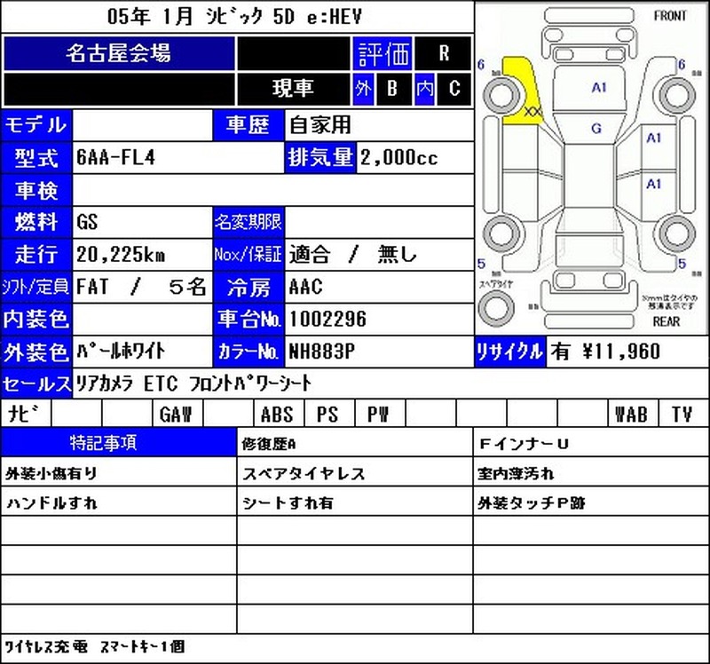Viewport: 710px width, 664px height.
Task: Click the 冷房 label
Action: click(248, 287)
